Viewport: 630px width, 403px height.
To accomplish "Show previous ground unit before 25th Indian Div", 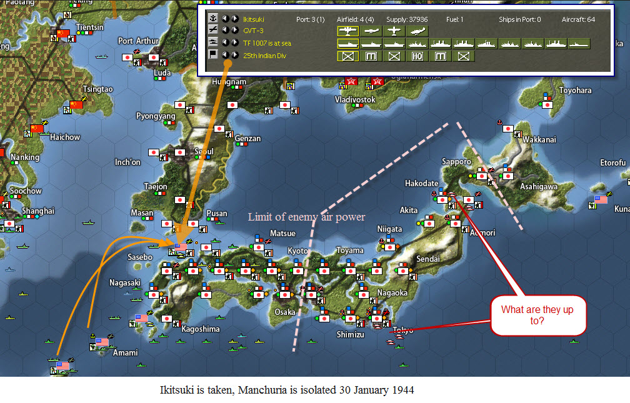I will pos(226,54).
